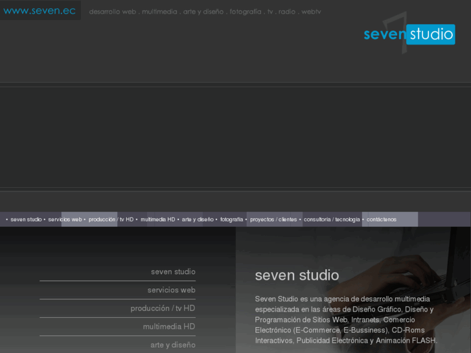Open 'multimedia HD' in the side list

point(169,326)
